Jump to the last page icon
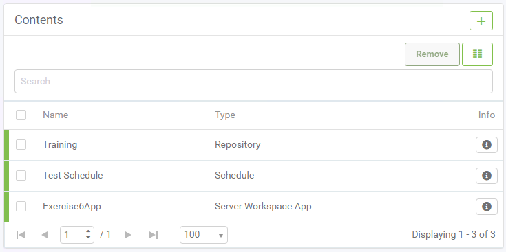 click(x=154, y=235)
